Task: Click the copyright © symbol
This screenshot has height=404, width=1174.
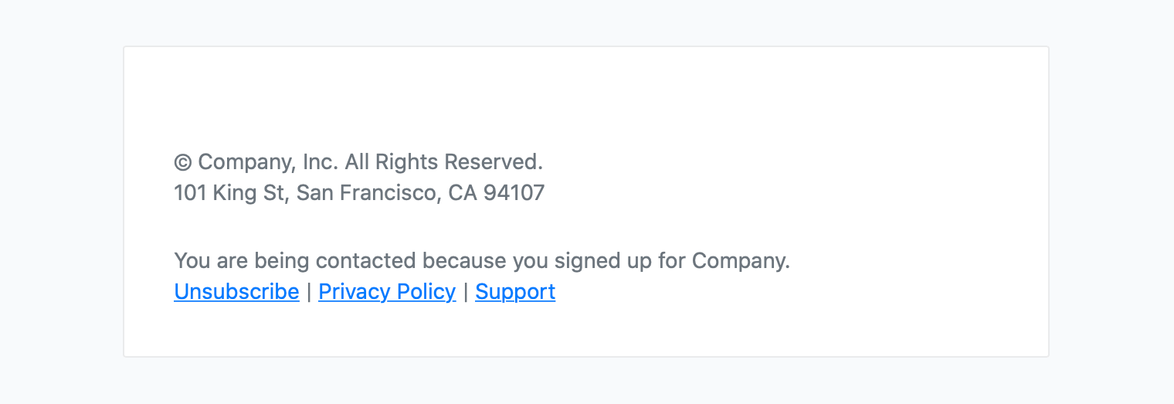Action: pos(182,162)
